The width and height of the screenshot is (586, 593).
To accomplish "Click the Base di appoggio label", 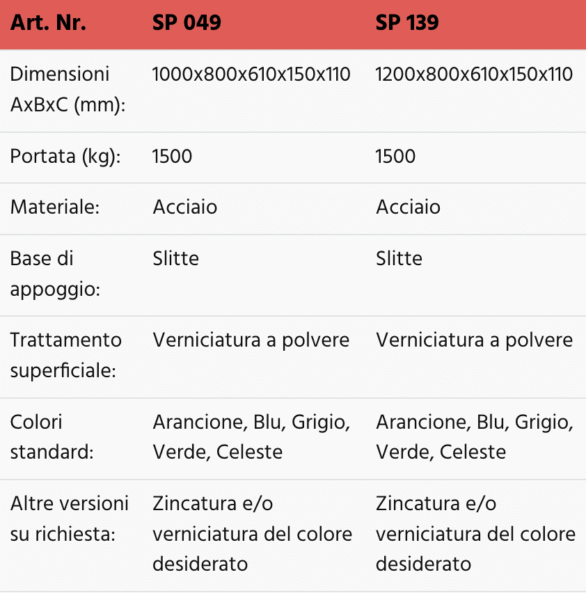I will click(x=55, y=274).
